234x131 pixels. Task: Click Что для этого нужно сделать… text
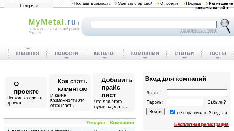pyautogui.click(x=111, y=104)
